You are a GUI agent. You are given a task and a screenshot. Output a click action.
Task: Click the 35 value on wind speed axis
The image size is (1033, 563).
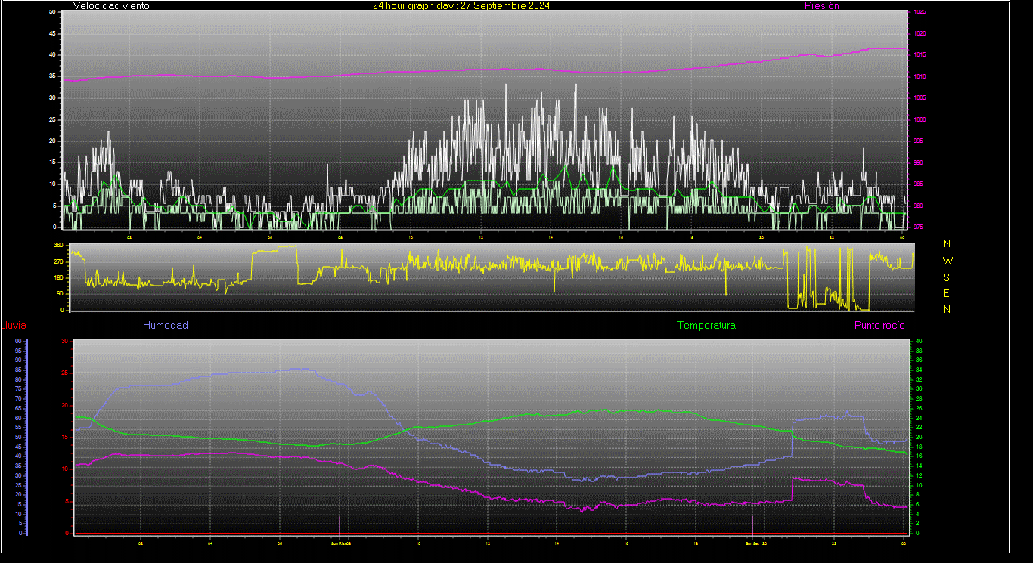pyautogui.click(x=52, y=77)
